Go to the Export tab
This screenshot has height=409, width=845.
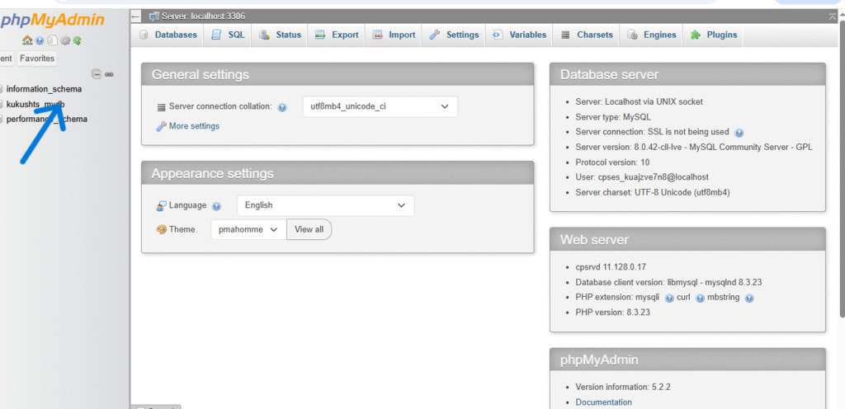pos(337,35)
